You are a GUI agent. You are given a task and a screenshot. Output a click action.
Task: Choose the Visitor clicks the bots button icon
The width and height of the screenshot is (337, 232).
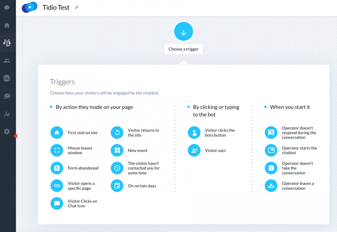click(x=194, y=133)
